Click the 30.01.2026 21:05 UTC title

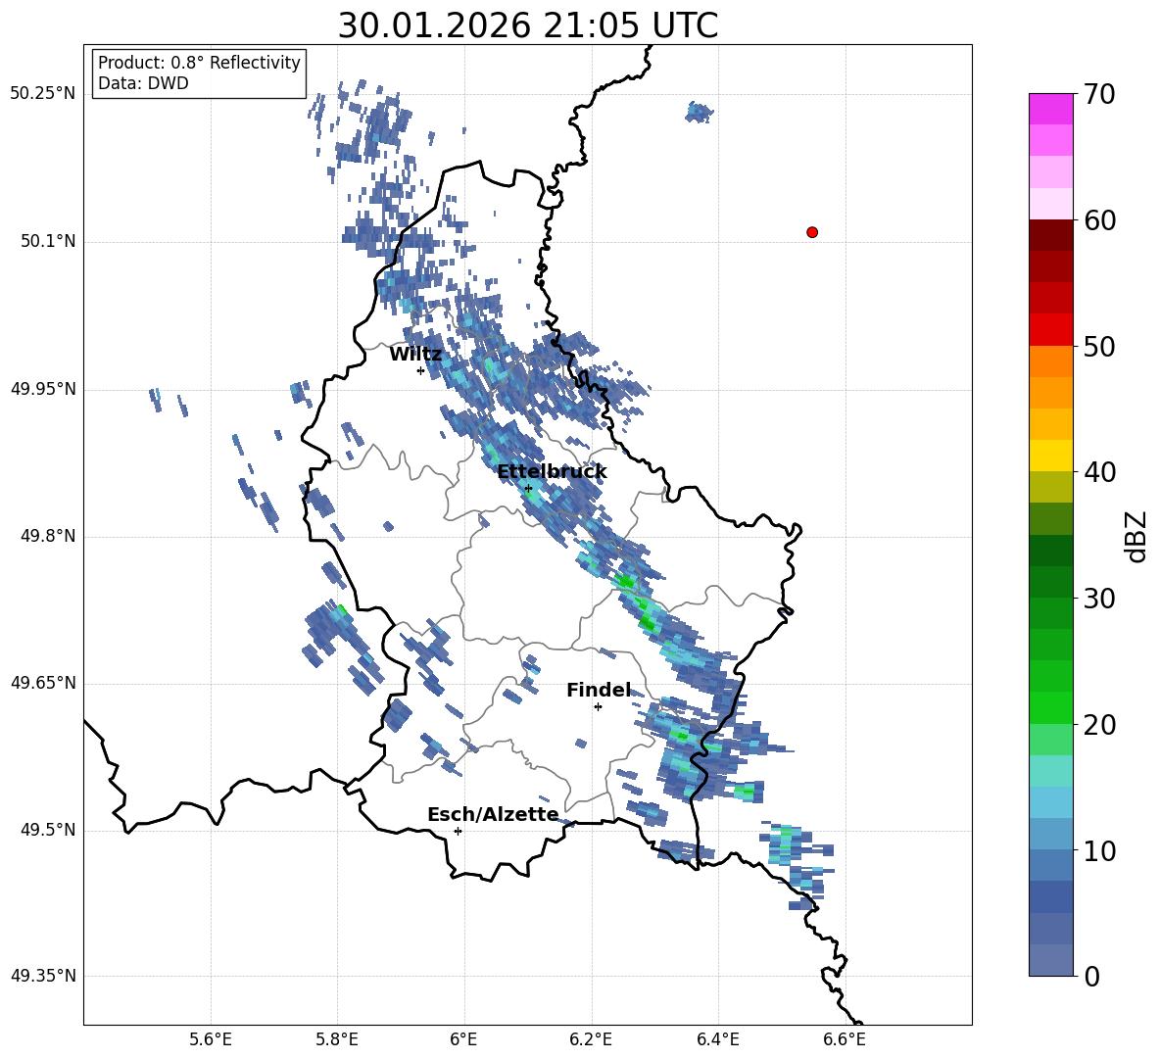coord(528,25)
